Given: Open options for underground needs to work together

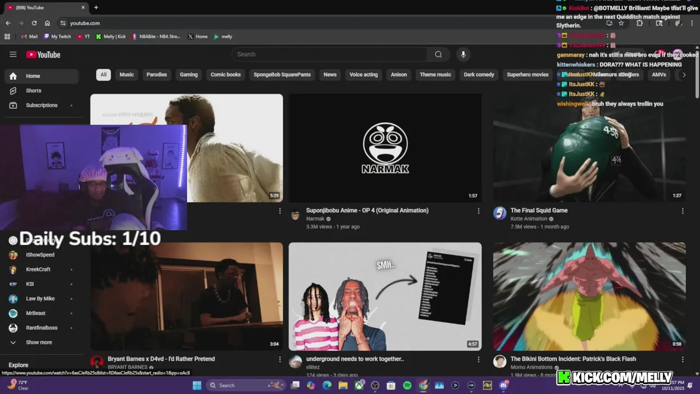Looking at the screenshot, I should point(479,360).
